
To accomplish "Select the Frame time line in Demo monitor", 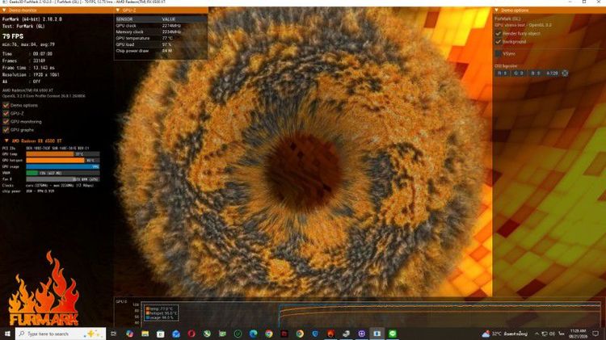I will (28, 68).
